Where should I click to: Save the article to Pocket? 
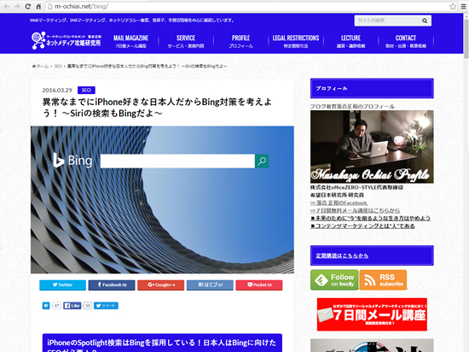tap(259, 285)
